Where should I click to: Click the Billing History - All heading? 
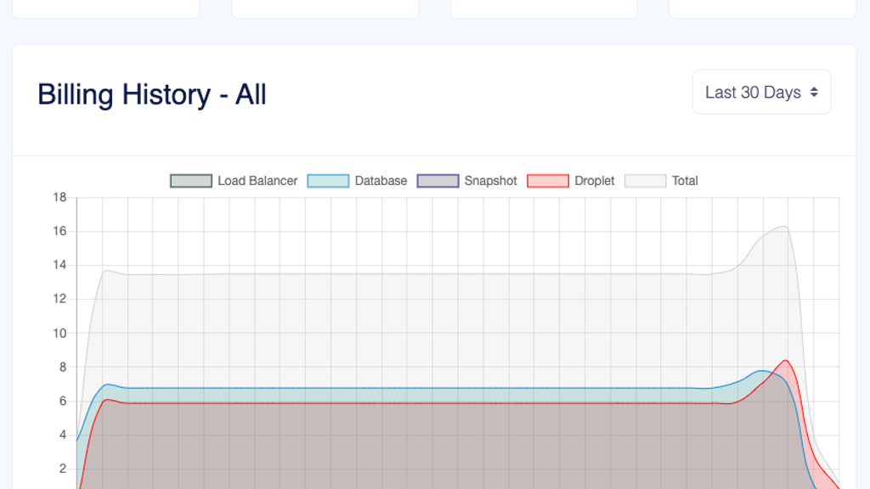point(150,94)
